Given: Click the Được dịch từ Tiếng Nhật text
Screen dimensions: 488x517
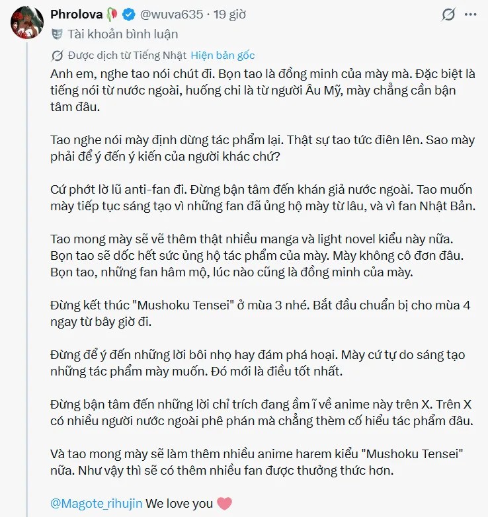Looking at the screenshot, I should [127, 56].
